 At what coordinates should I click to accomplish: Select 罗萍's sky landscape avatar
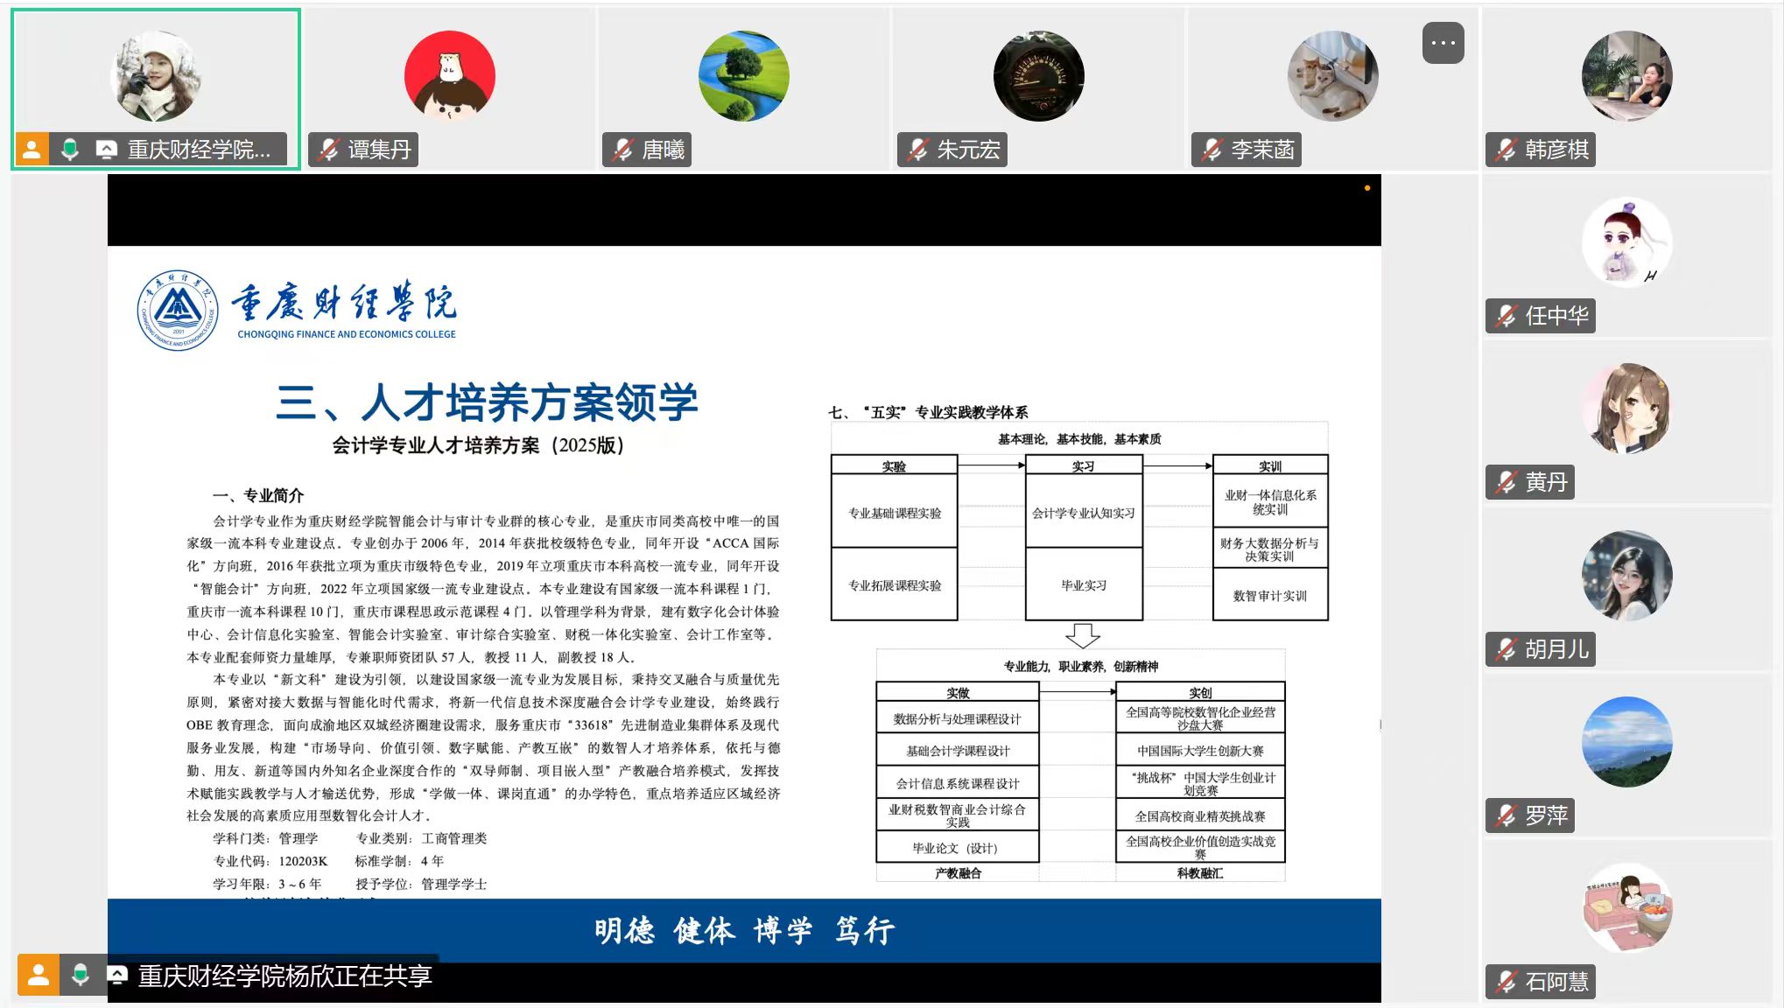[x=1627, y=742]
